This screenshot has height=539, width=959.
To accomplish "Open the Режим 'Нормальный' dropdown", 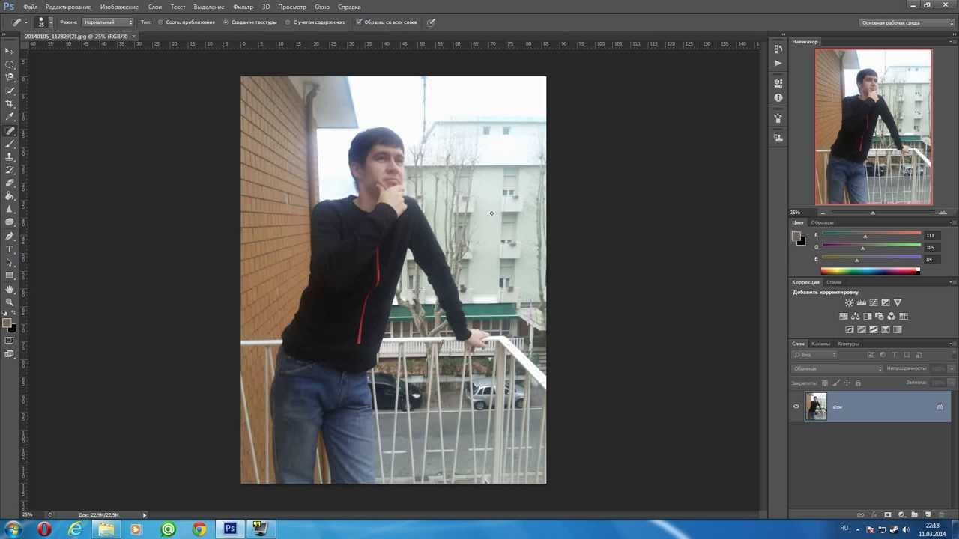I will (x=108, y=22).
